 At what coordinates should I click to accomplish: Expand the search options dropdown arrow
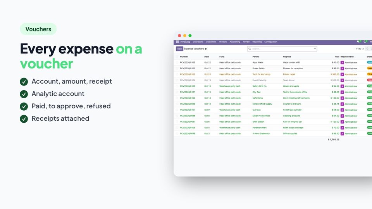pyautogui.click(x=315, y=49)
